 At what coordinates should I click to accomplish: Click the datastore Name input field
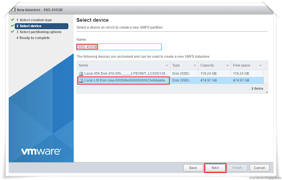coord(119,47)
